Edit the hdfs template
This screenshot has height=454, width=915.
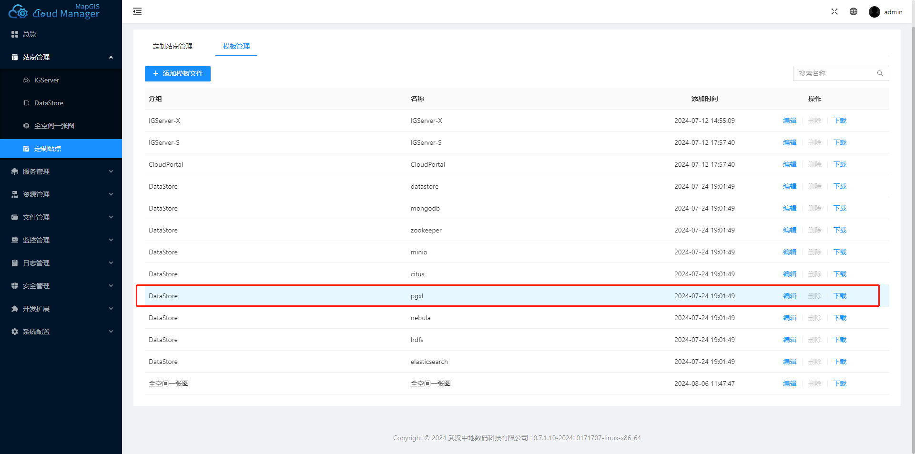(x=790, y=340)
